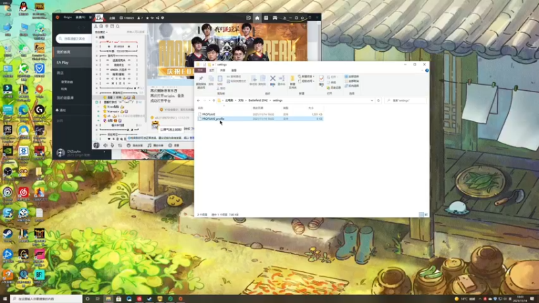
Task: Click Battlefield 2042 in address breadcrumb
Action: click(x=258, y=100)
